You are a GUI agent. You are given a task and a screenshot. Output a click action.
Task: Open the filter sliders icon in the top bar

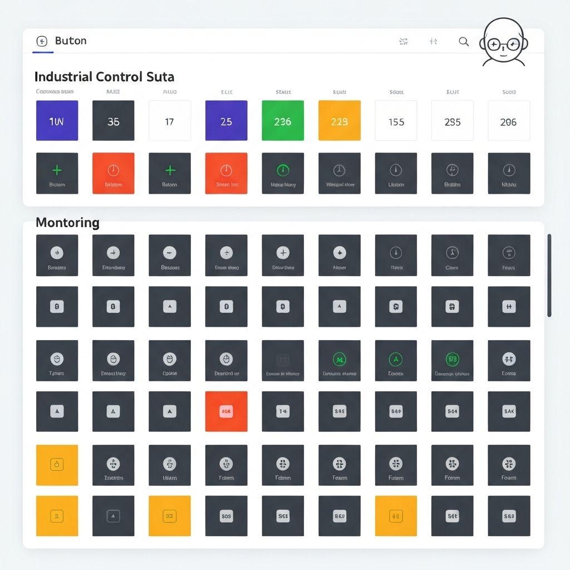pos(434,42)
